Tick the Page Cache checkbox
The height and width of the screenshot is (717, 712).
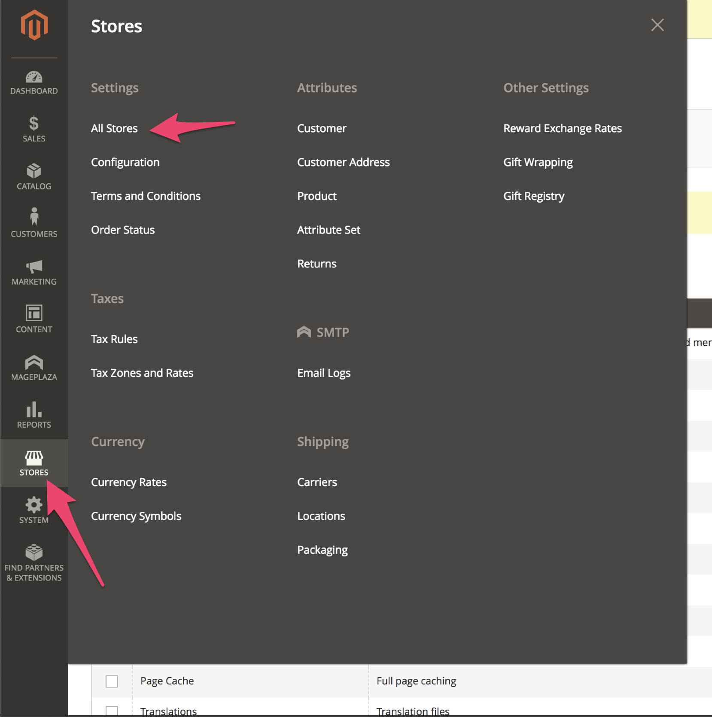point(112,681)
